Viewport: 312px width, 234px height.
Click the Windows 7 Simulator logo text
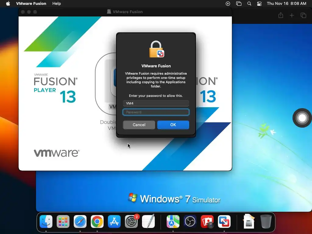174,199
